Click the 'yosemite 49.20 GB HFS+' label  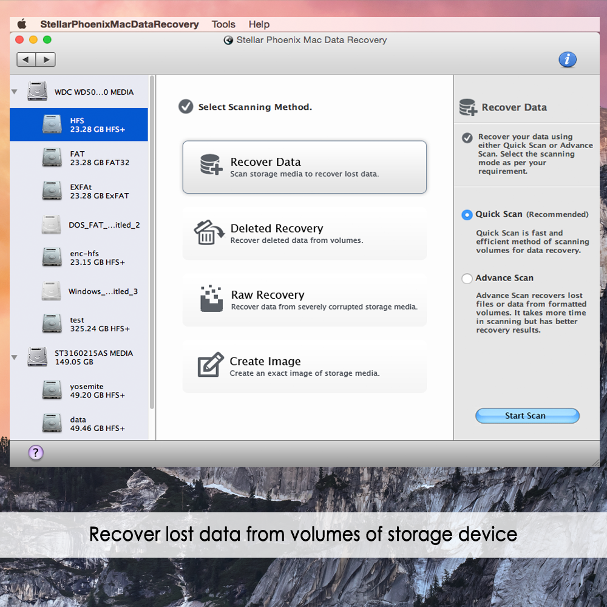coord(97,390)
